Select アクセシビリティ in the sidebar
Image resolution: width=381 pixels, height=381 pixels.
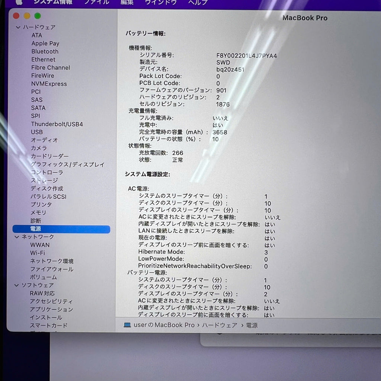click(x=51, y=301)
